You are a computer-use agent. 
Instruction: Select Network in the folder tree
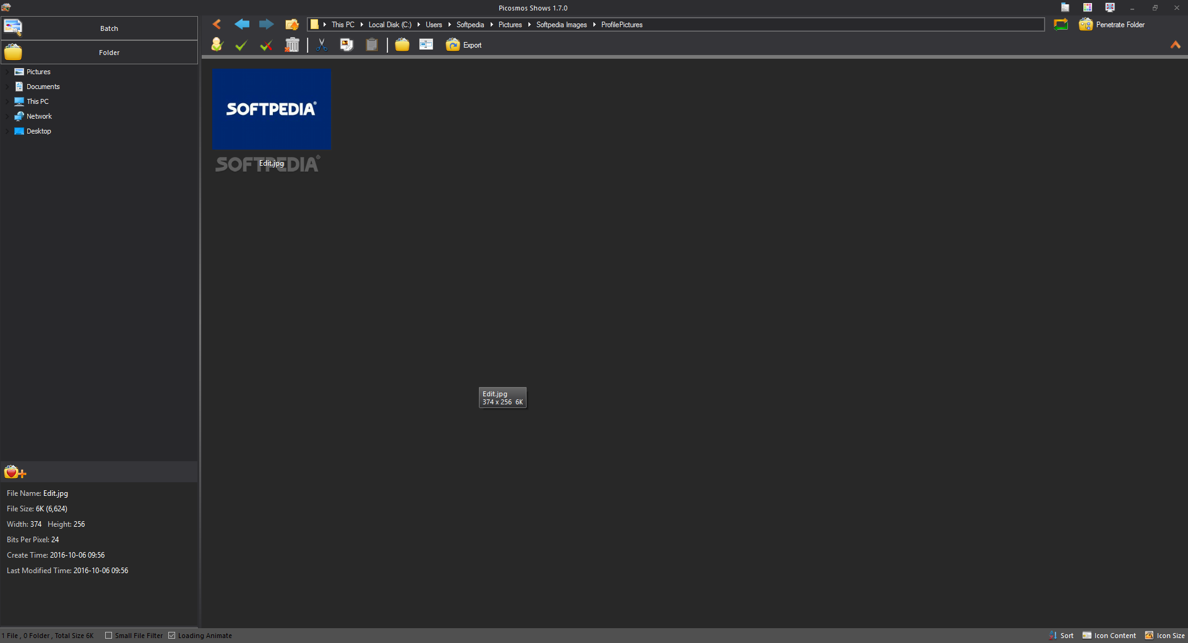point(39,116)
